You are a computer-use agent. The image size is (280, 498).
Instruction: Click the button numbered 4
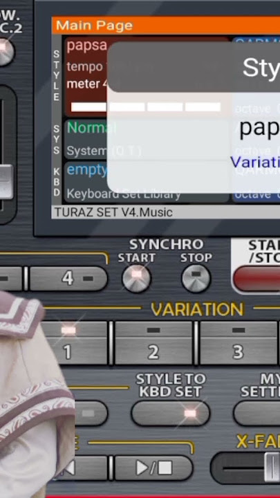[68, 279]
